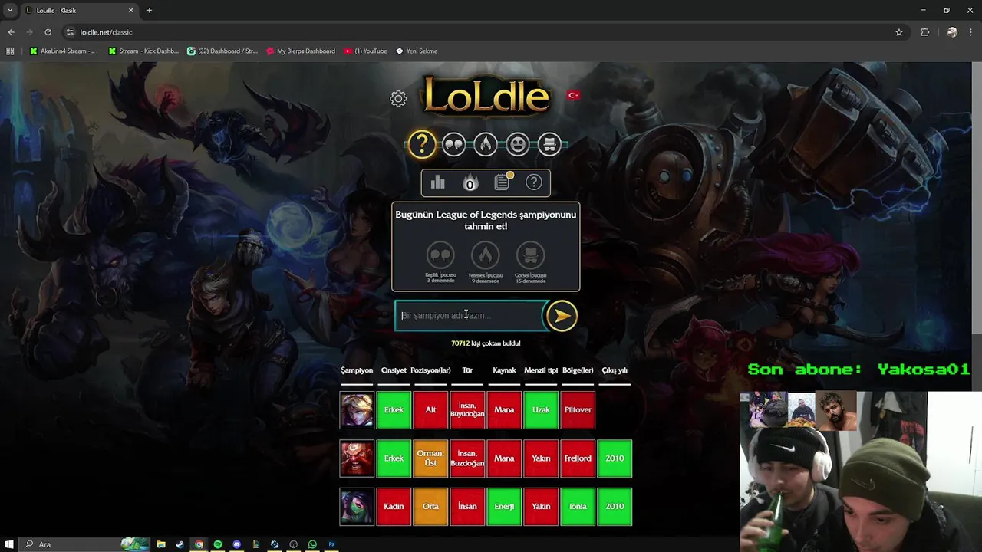Click the green Enerji cell
This screenshot has height=552, width=982.
tap(504, 507)
